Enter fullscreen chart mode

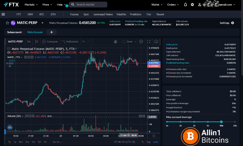[149, 42]
